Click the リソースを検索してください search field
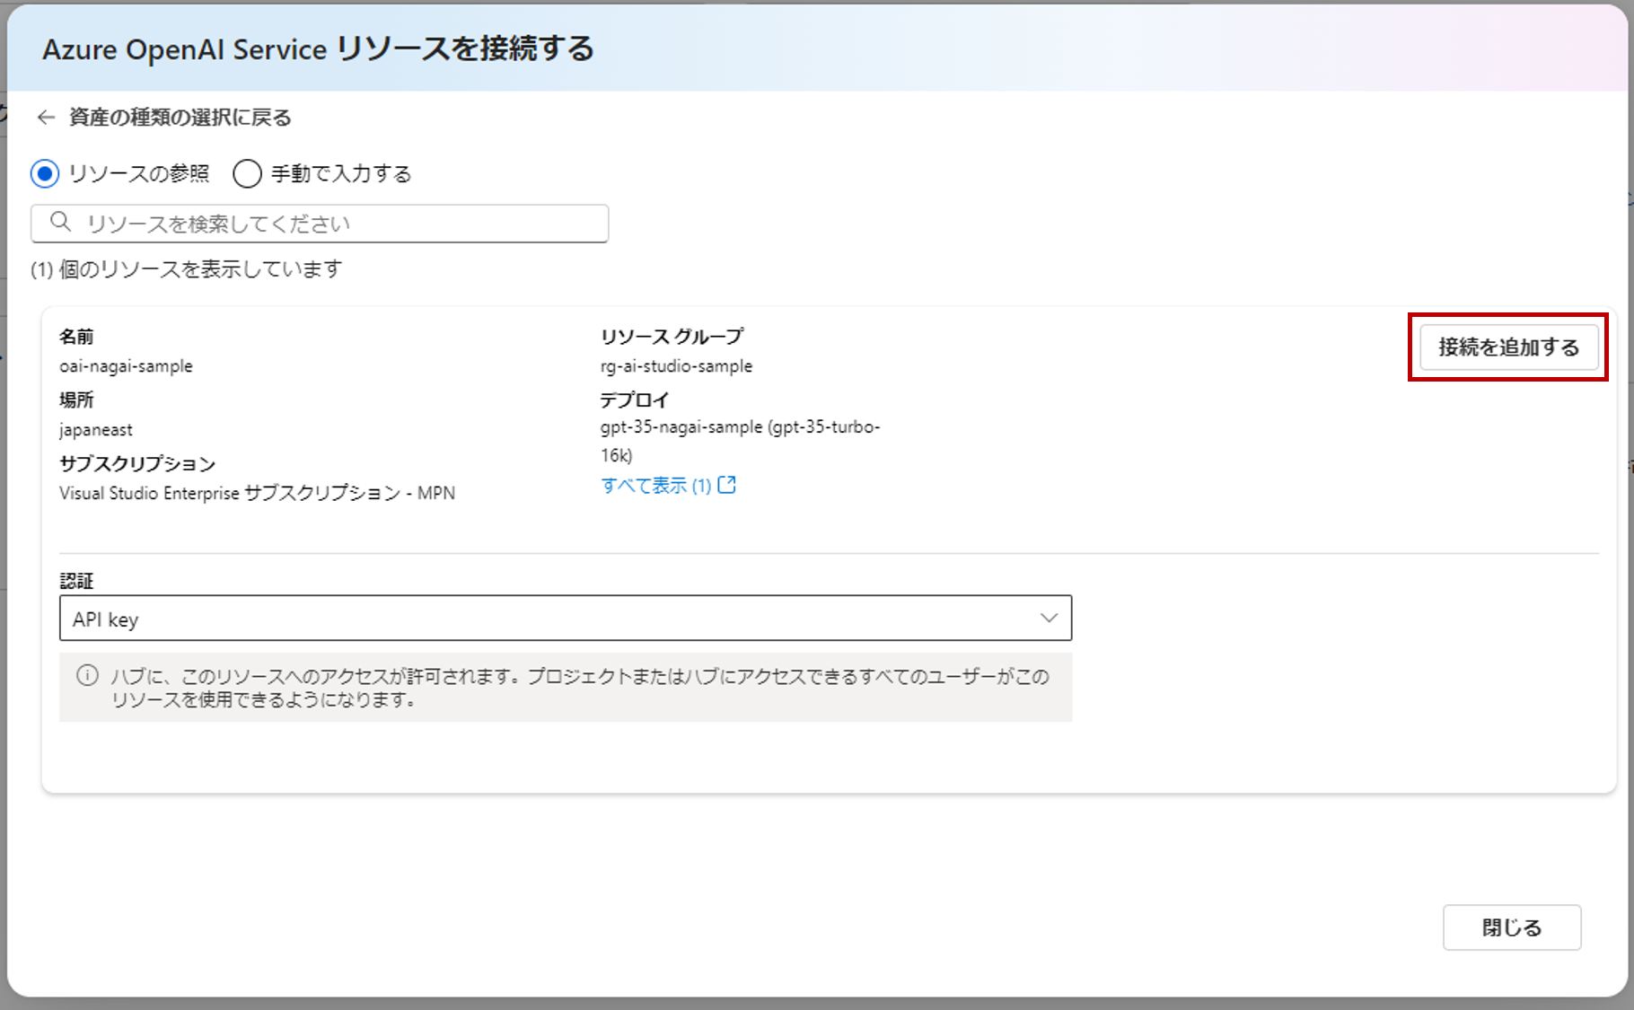This screenshot has height=1010, width=1634. pos(320,224)
